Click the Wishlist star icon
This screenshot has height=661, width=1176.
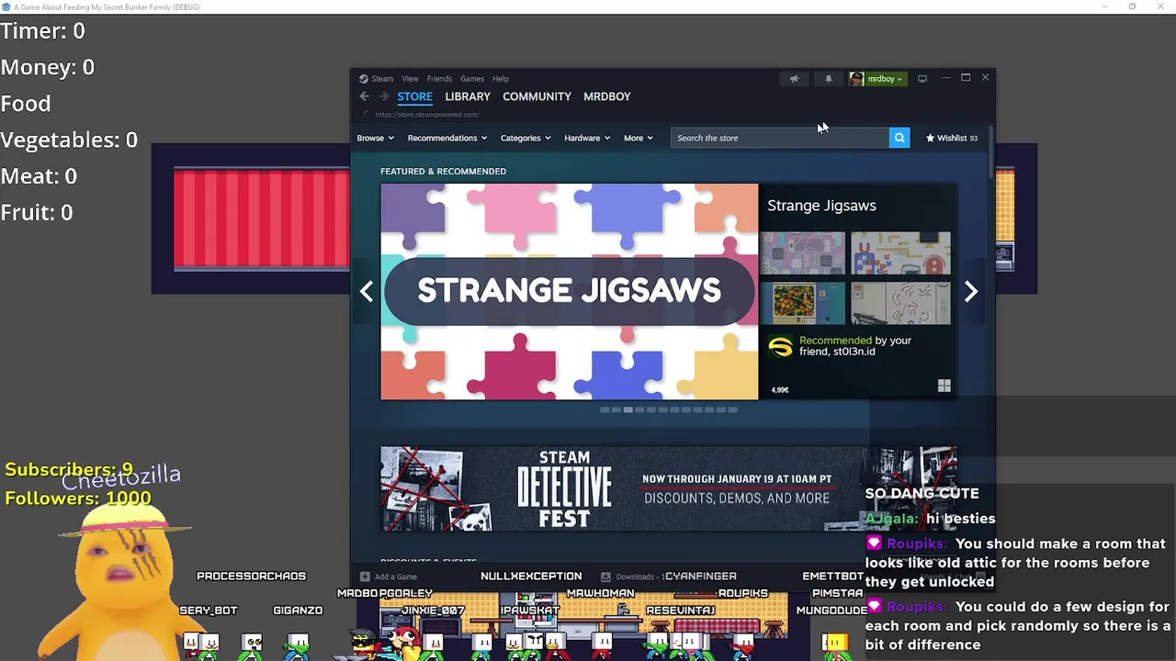point(930,138)
